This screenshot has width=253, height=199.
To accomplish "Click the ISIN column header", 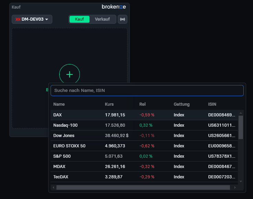I will pyautogui.click(x=212, y=104).
